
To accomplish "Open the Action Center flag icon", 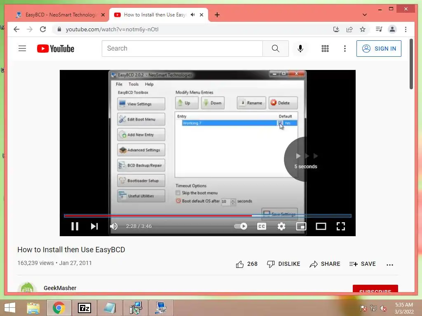I will tap(363, 308).
